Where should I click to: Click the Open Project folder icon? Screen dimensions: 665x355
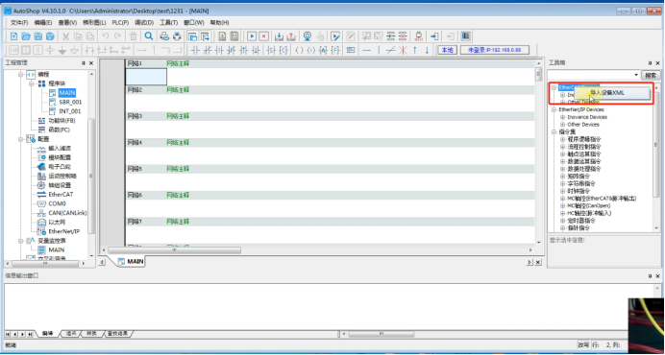[26, 36]
